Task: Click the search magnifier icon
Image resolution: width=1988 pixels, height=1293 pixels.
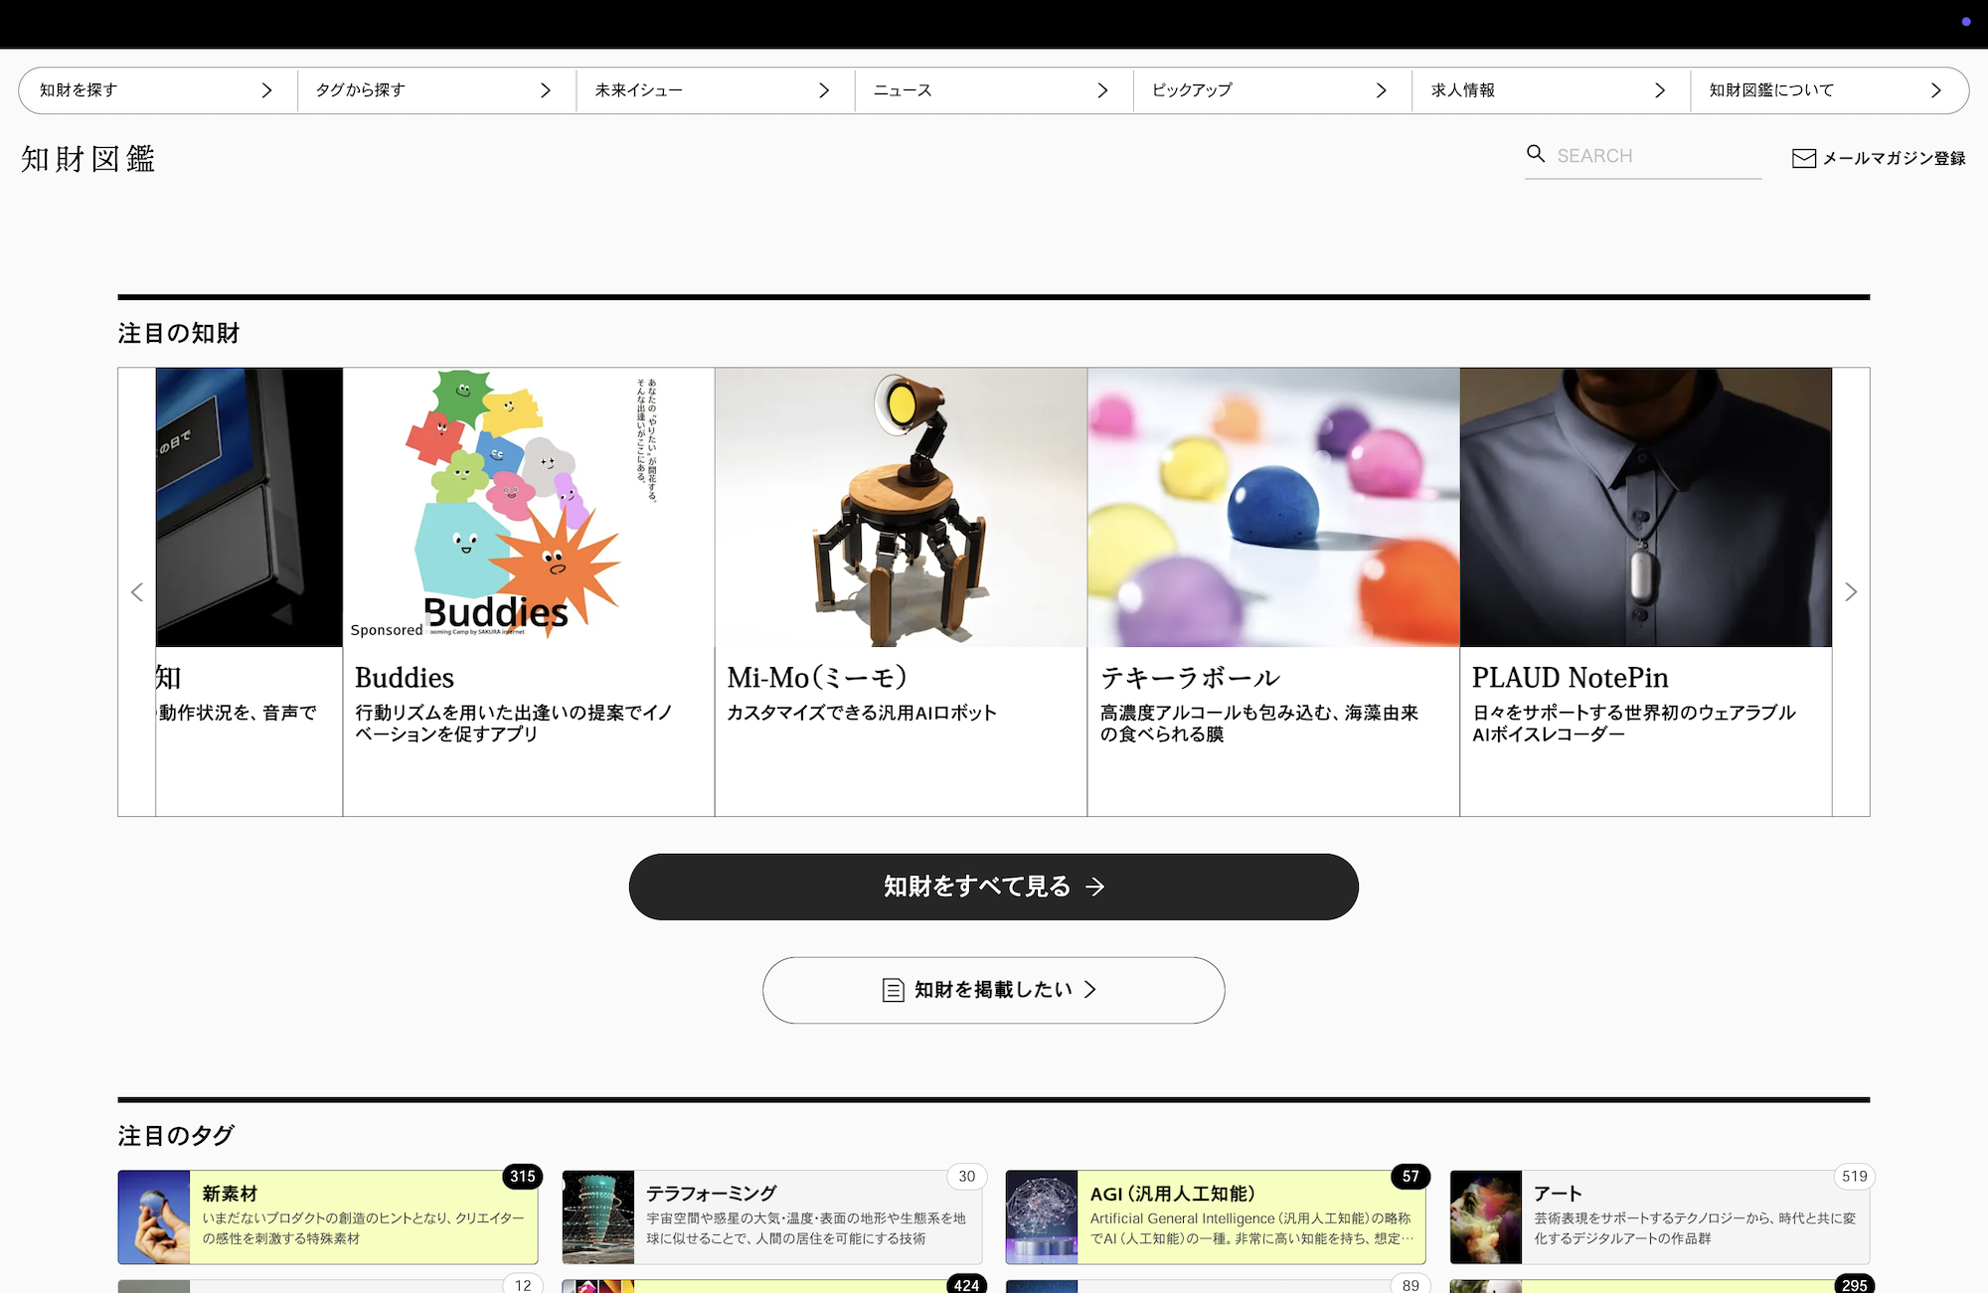Action: 1536,154
